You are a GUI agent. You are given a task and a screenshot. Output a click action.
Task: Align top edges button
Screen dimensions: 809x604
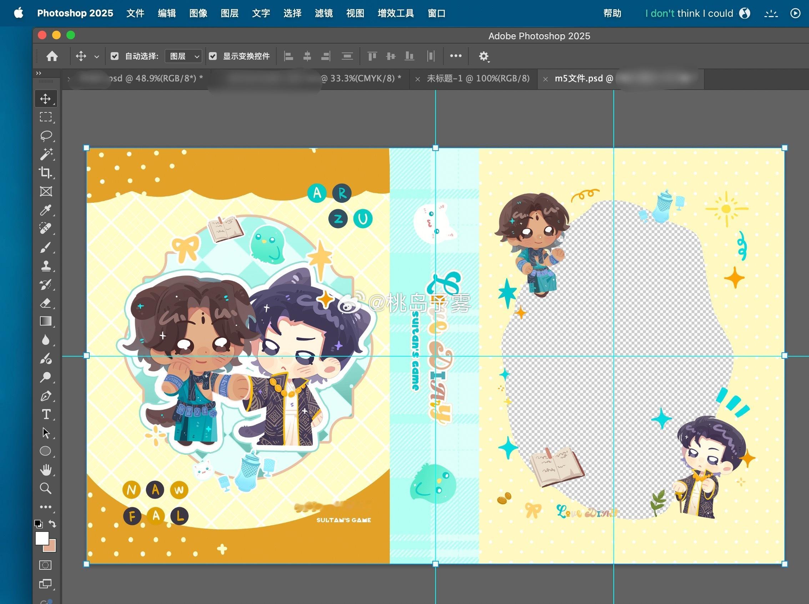tap(372, 56)
